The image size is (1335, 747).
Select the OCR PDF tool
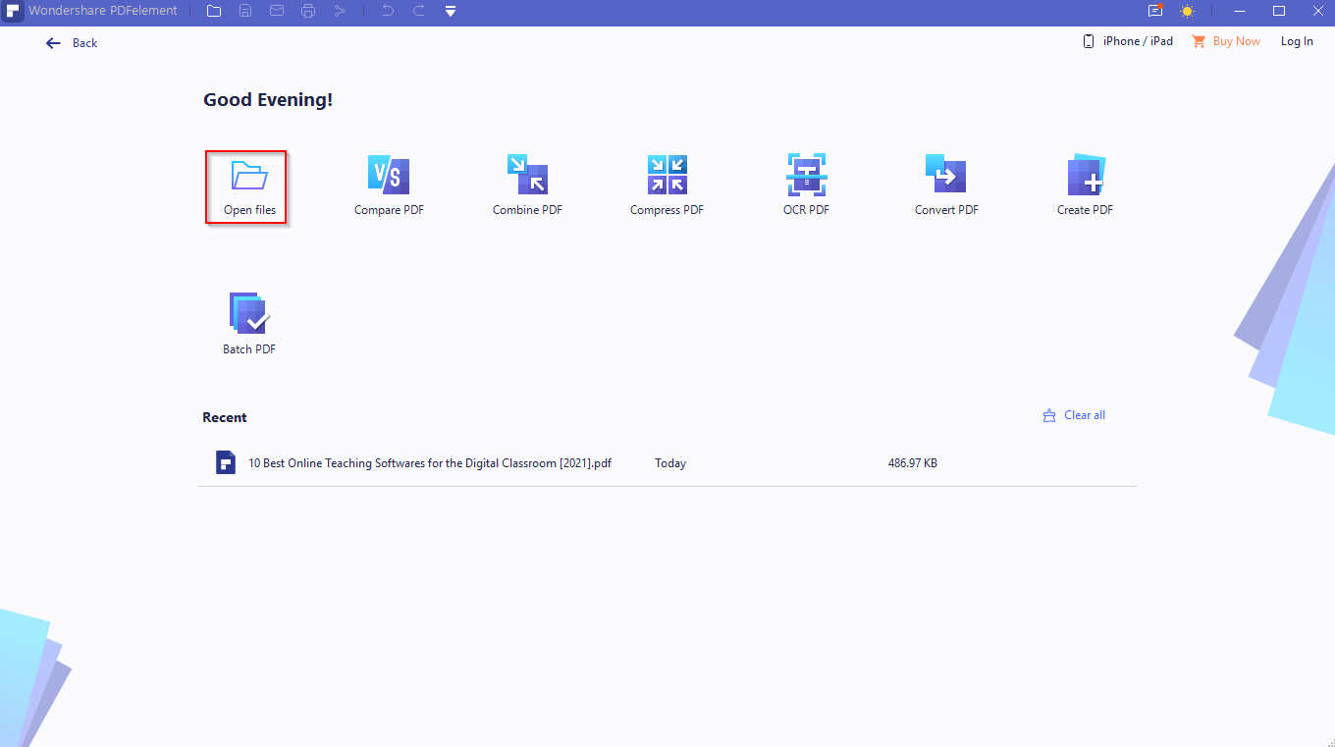click(806, 187)
